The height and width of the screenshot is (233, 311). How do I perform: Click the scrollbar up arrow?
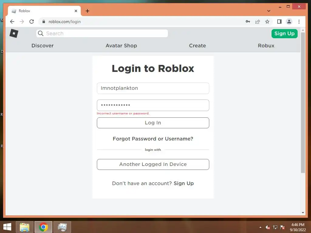[303, 30]
